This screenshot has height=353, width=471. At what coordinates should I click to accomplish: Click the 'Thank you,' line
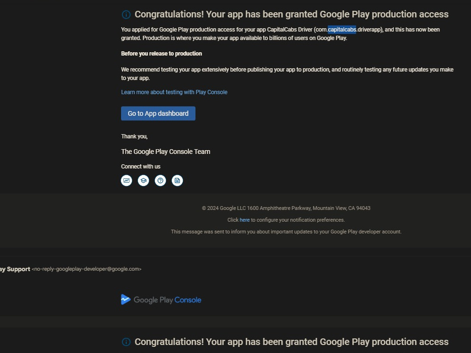[x=134, y=136]
